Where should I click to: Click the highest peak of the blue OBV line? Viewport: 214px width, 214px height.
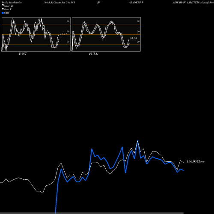pos(137,141)
